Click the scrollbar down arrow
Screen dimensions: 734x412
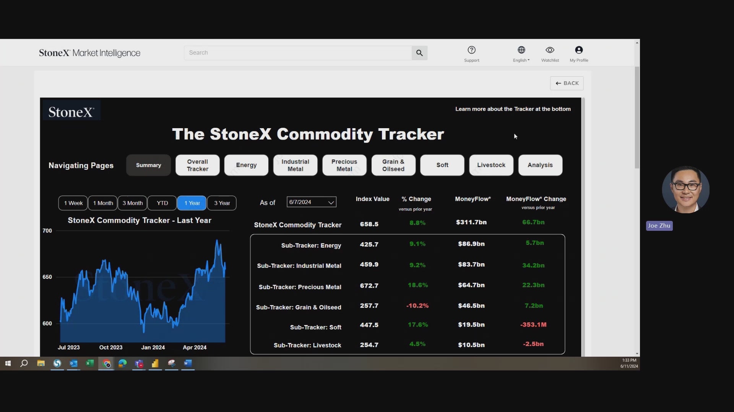click(x=637, y=354)
